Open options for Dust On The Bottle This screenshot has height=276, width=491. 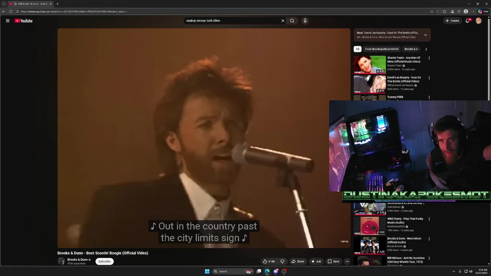click(429, 78)
